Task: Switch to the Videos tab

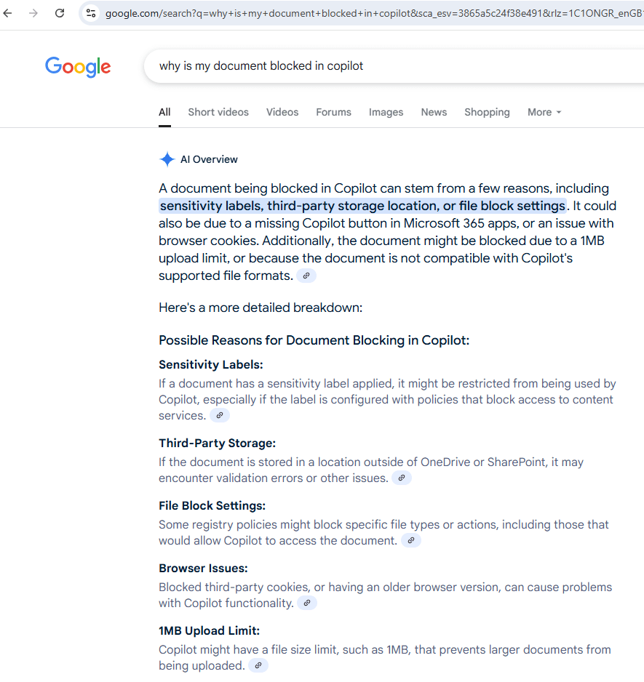Action: [282, 112]
